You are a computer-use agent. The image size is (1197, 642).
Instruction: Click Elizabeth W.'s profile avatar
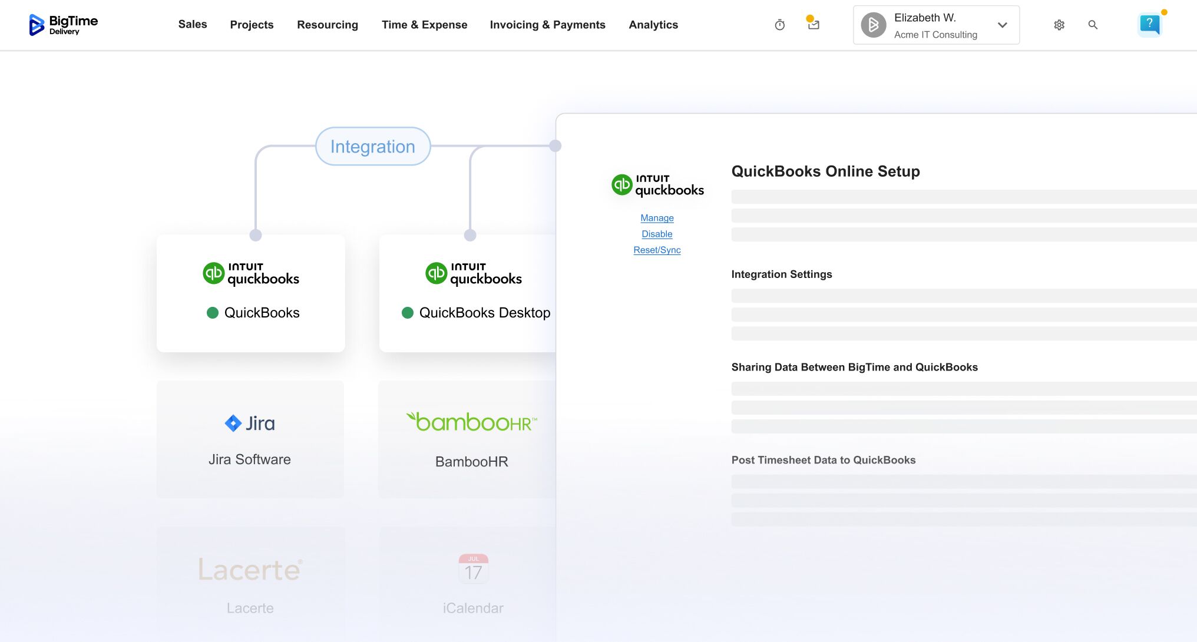pos(873,25)
